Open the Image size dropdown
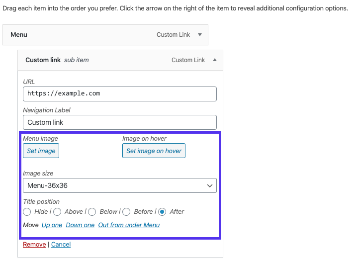The image size is (355, 260). coord(120,185)
